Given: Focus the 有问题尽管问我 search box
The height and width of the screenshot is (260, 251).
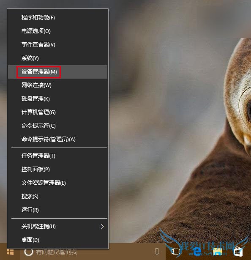Looking at the screenshot, I should point(93,252).
